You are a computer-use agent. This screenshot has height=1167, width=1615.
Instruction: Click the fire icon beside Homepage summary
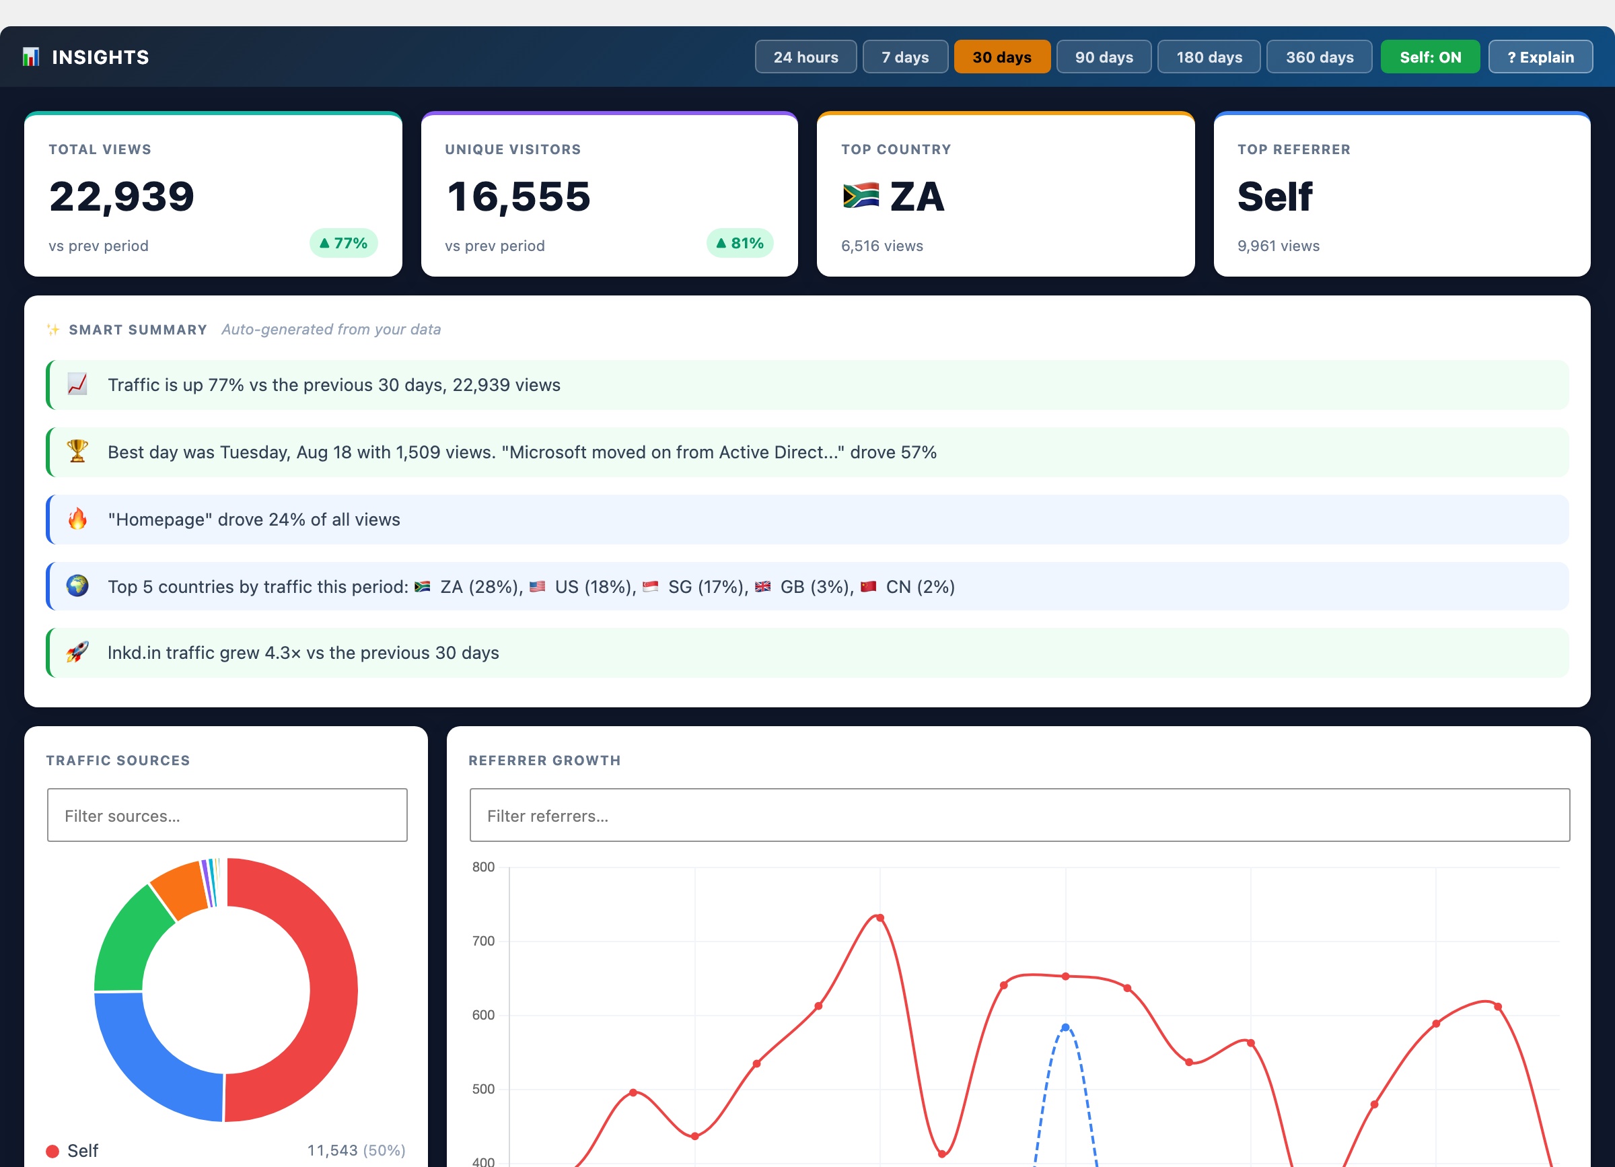coord(77,519)
